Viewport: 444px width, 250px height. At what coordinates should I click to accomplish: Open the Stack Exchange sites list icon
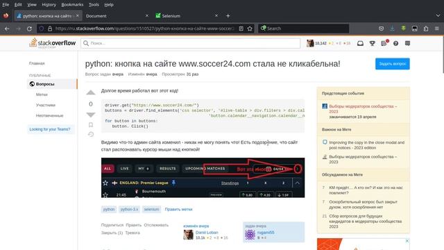point(407,43)
